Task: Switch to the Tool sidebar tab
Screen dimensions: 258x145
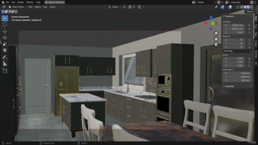Action: 256,26
